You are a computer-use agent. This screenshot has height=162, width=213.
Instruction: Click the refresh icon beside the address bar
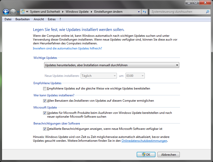tap(145, 12)
